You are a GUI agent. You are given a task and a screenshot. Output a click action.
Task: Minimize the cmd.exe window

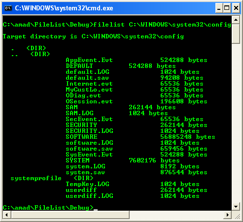click(x=219, y=8)
